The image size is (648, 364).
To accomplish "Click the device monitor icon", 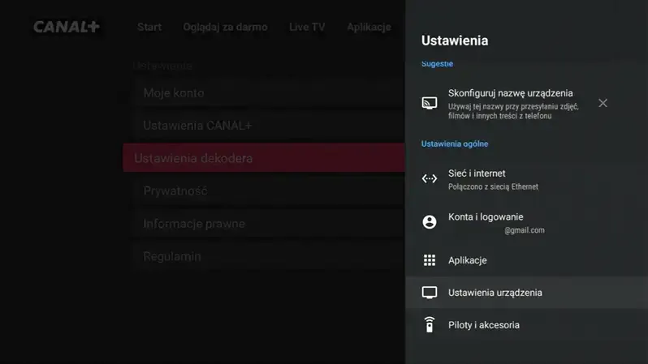I will (x=430, y=293).
